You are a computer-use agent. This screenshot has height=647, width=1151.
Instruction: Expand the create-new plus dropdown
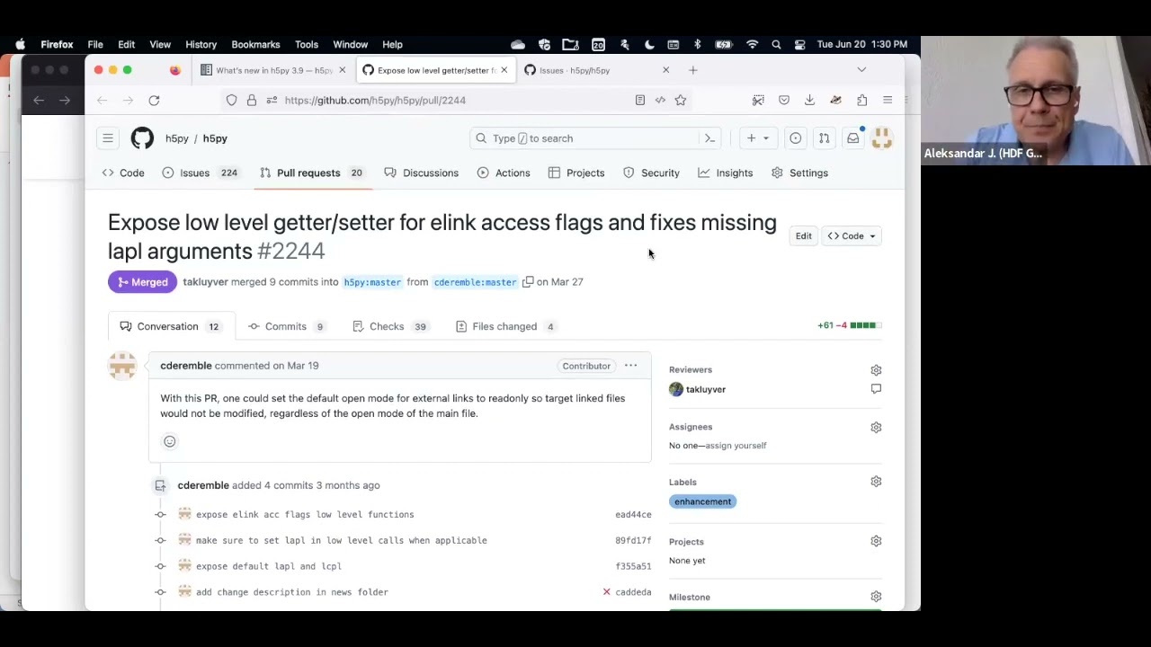tap(758, 138)
